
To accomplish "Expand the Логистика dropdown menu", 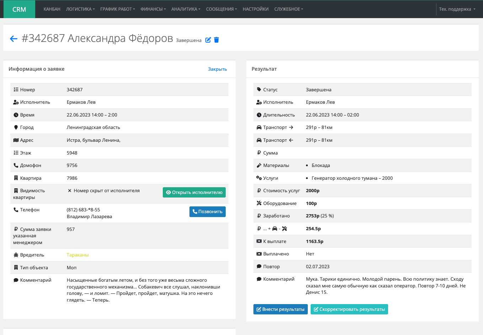I will click(x=80, y=9).
